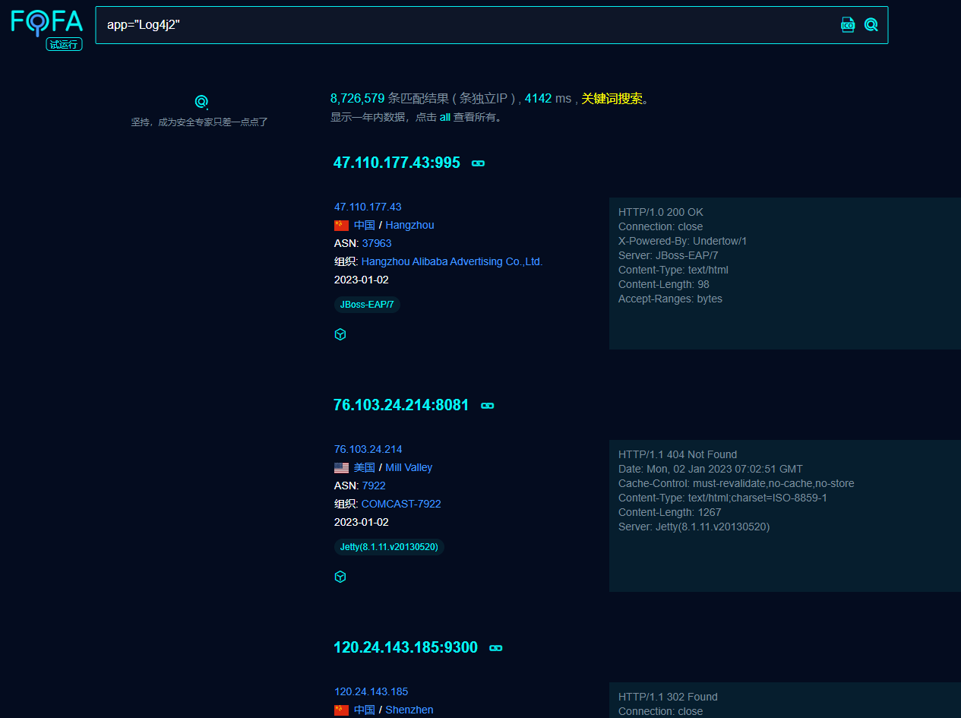
Task: Click IP link 47.110.177.43
Action: 368,207
